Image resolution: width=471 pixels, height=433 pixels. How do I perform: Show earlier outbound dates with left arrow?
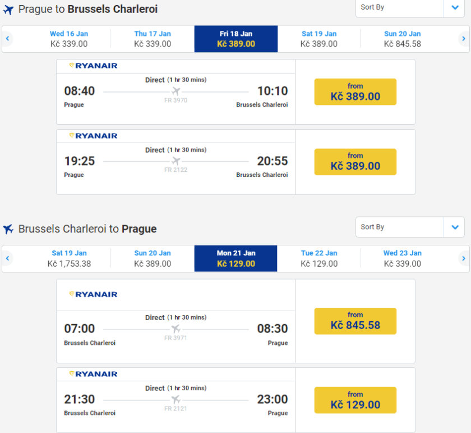pos(8,39)
